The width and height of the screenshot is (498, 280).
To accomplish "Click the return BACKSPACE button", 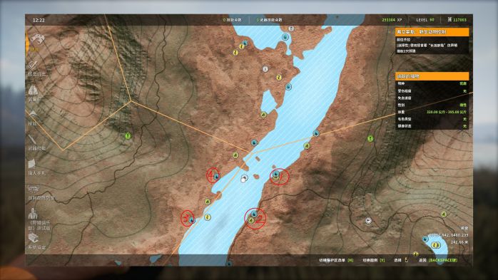I will coord(438,260).
